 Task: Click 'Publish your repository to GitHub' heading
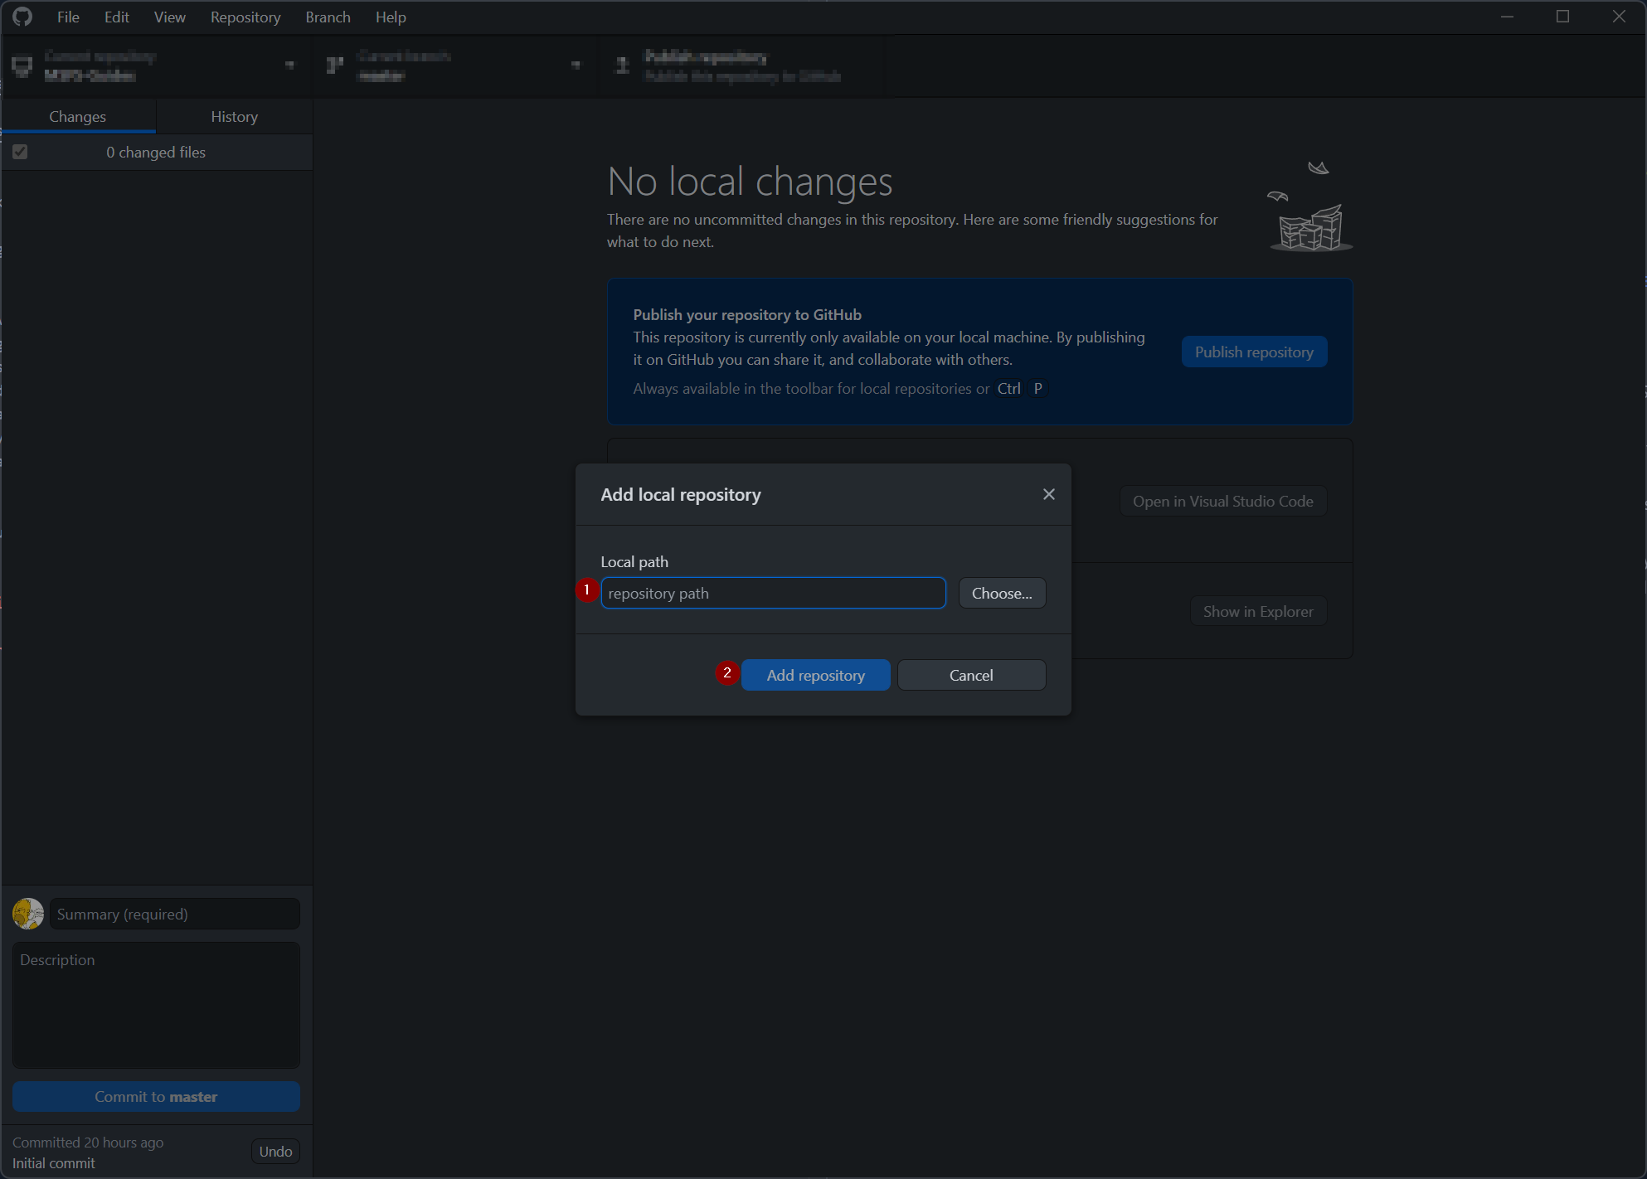(x=747, y=314)
